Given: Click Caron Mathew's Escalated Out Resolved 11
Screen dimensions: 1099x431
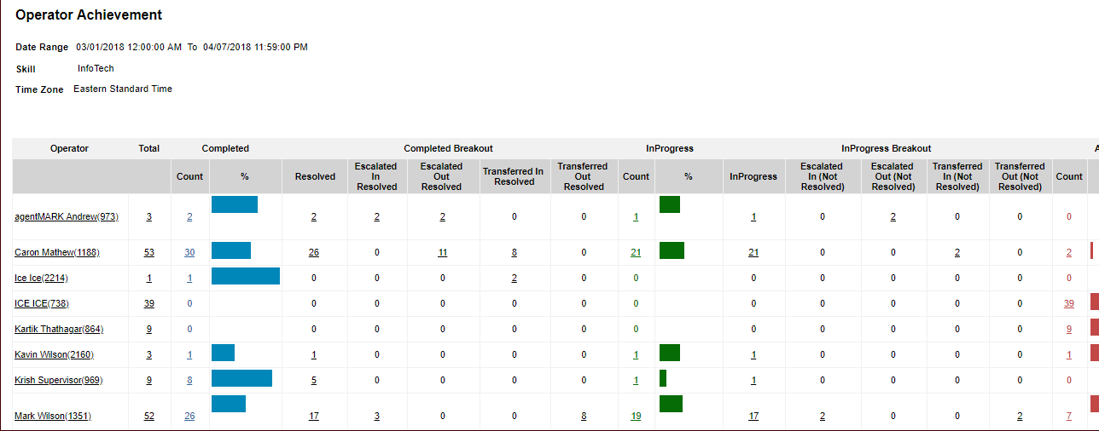Looking at the screenshot, I should (442, 253).
